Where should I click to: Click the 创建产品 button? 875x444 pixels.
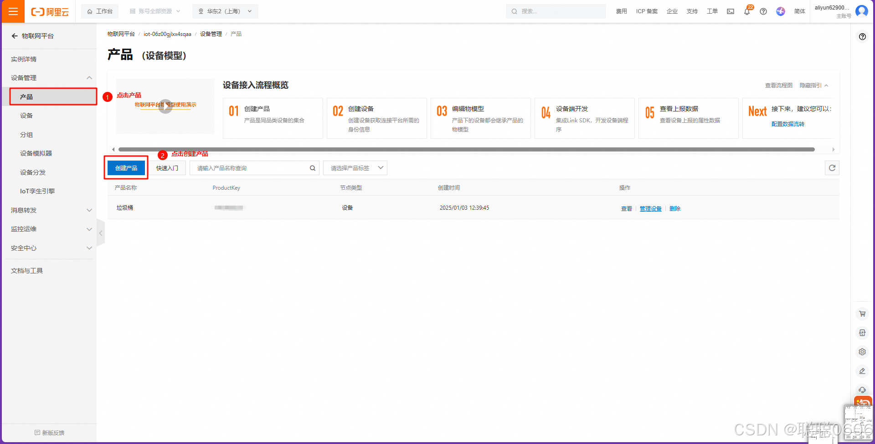(126, 168)
